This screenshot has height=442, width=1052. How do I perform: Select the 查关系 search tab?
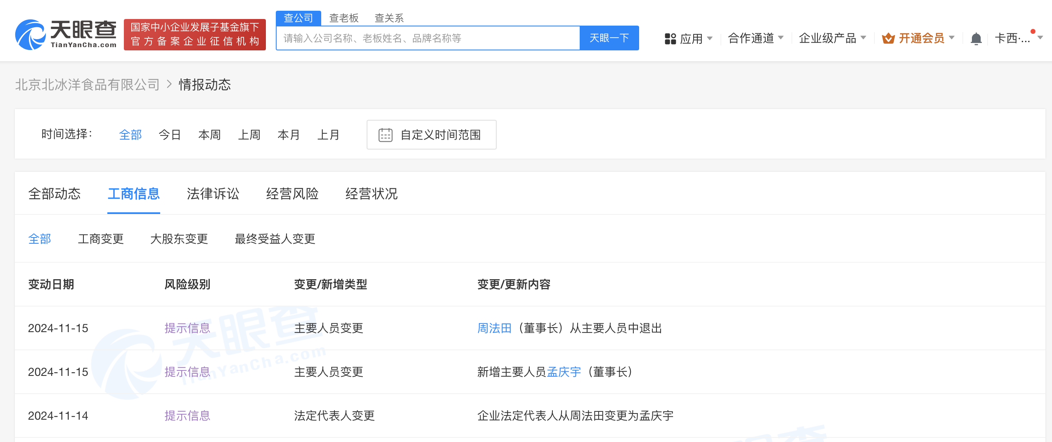click(x=389, y=18)
